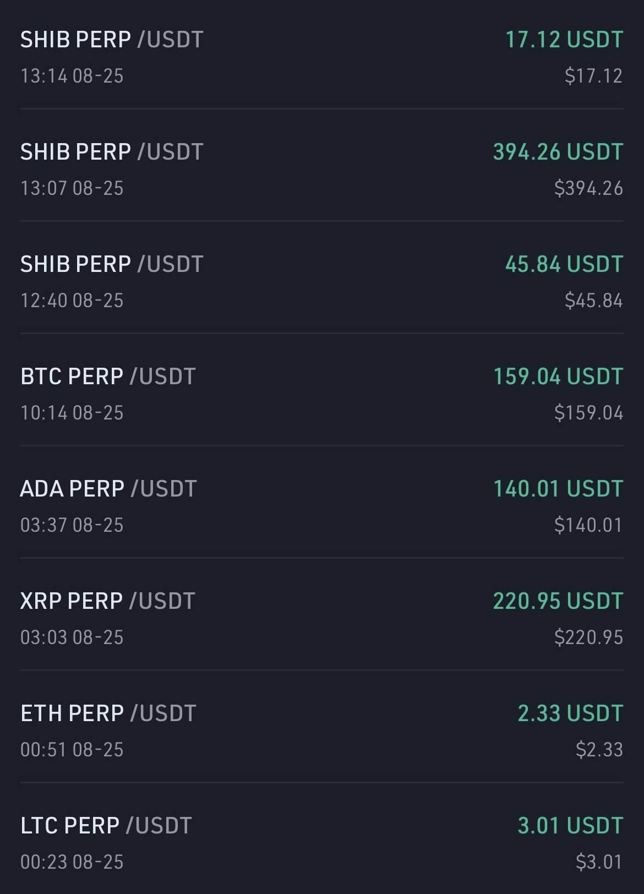Open the ADA PERP /USDT record

[108, 489]
